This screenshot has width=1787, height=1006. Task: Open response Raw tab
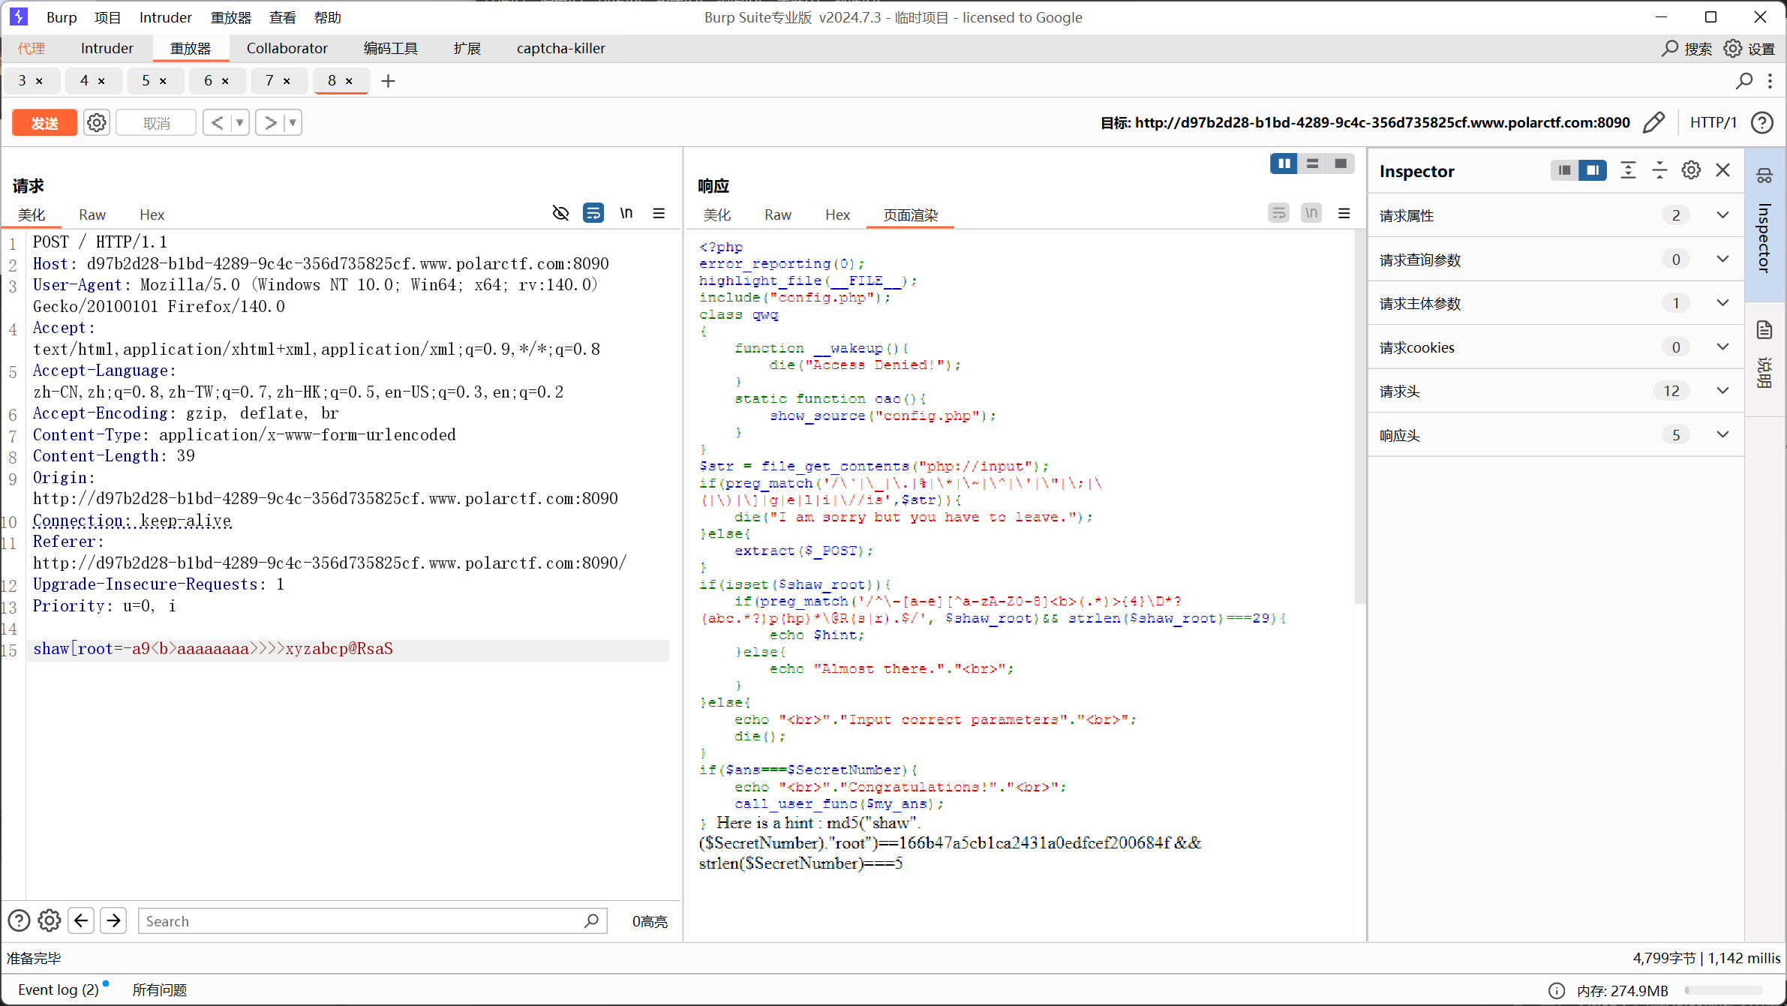777,215
